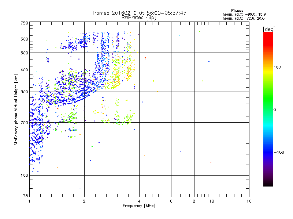
Task: Click the y-axis tick label '300'
Action: (24, 92)
